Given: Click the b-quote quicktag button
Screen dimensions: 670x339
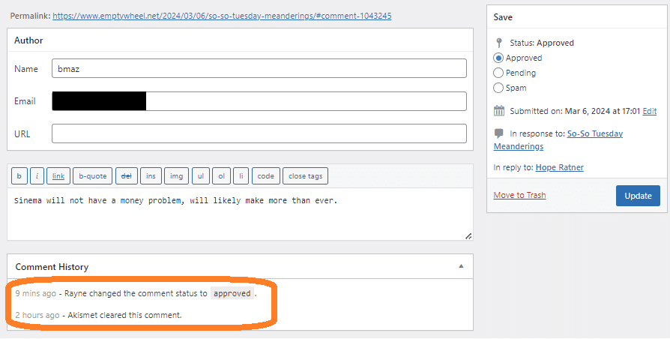Looking at the screenshot, I should (93, 176).
